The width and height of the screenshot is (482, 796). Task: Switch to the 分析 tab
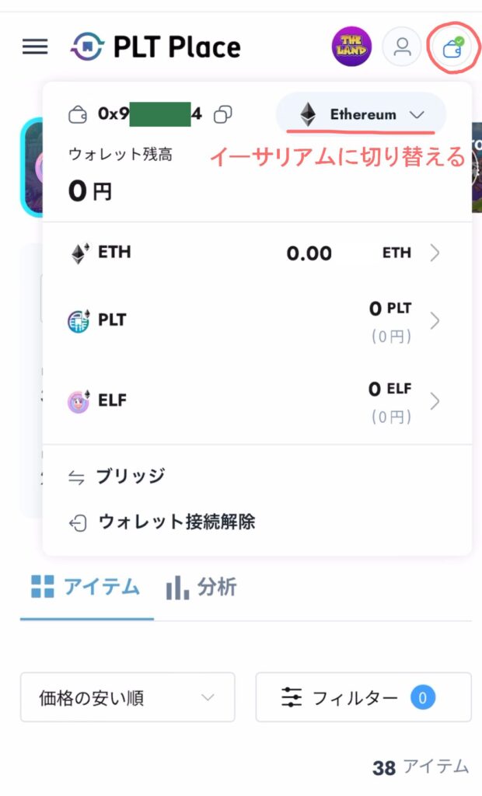tap(201, 587)
